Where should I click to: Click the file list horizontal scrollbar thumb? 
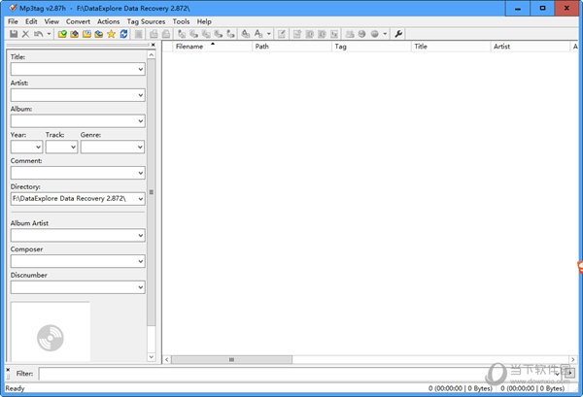231,359
